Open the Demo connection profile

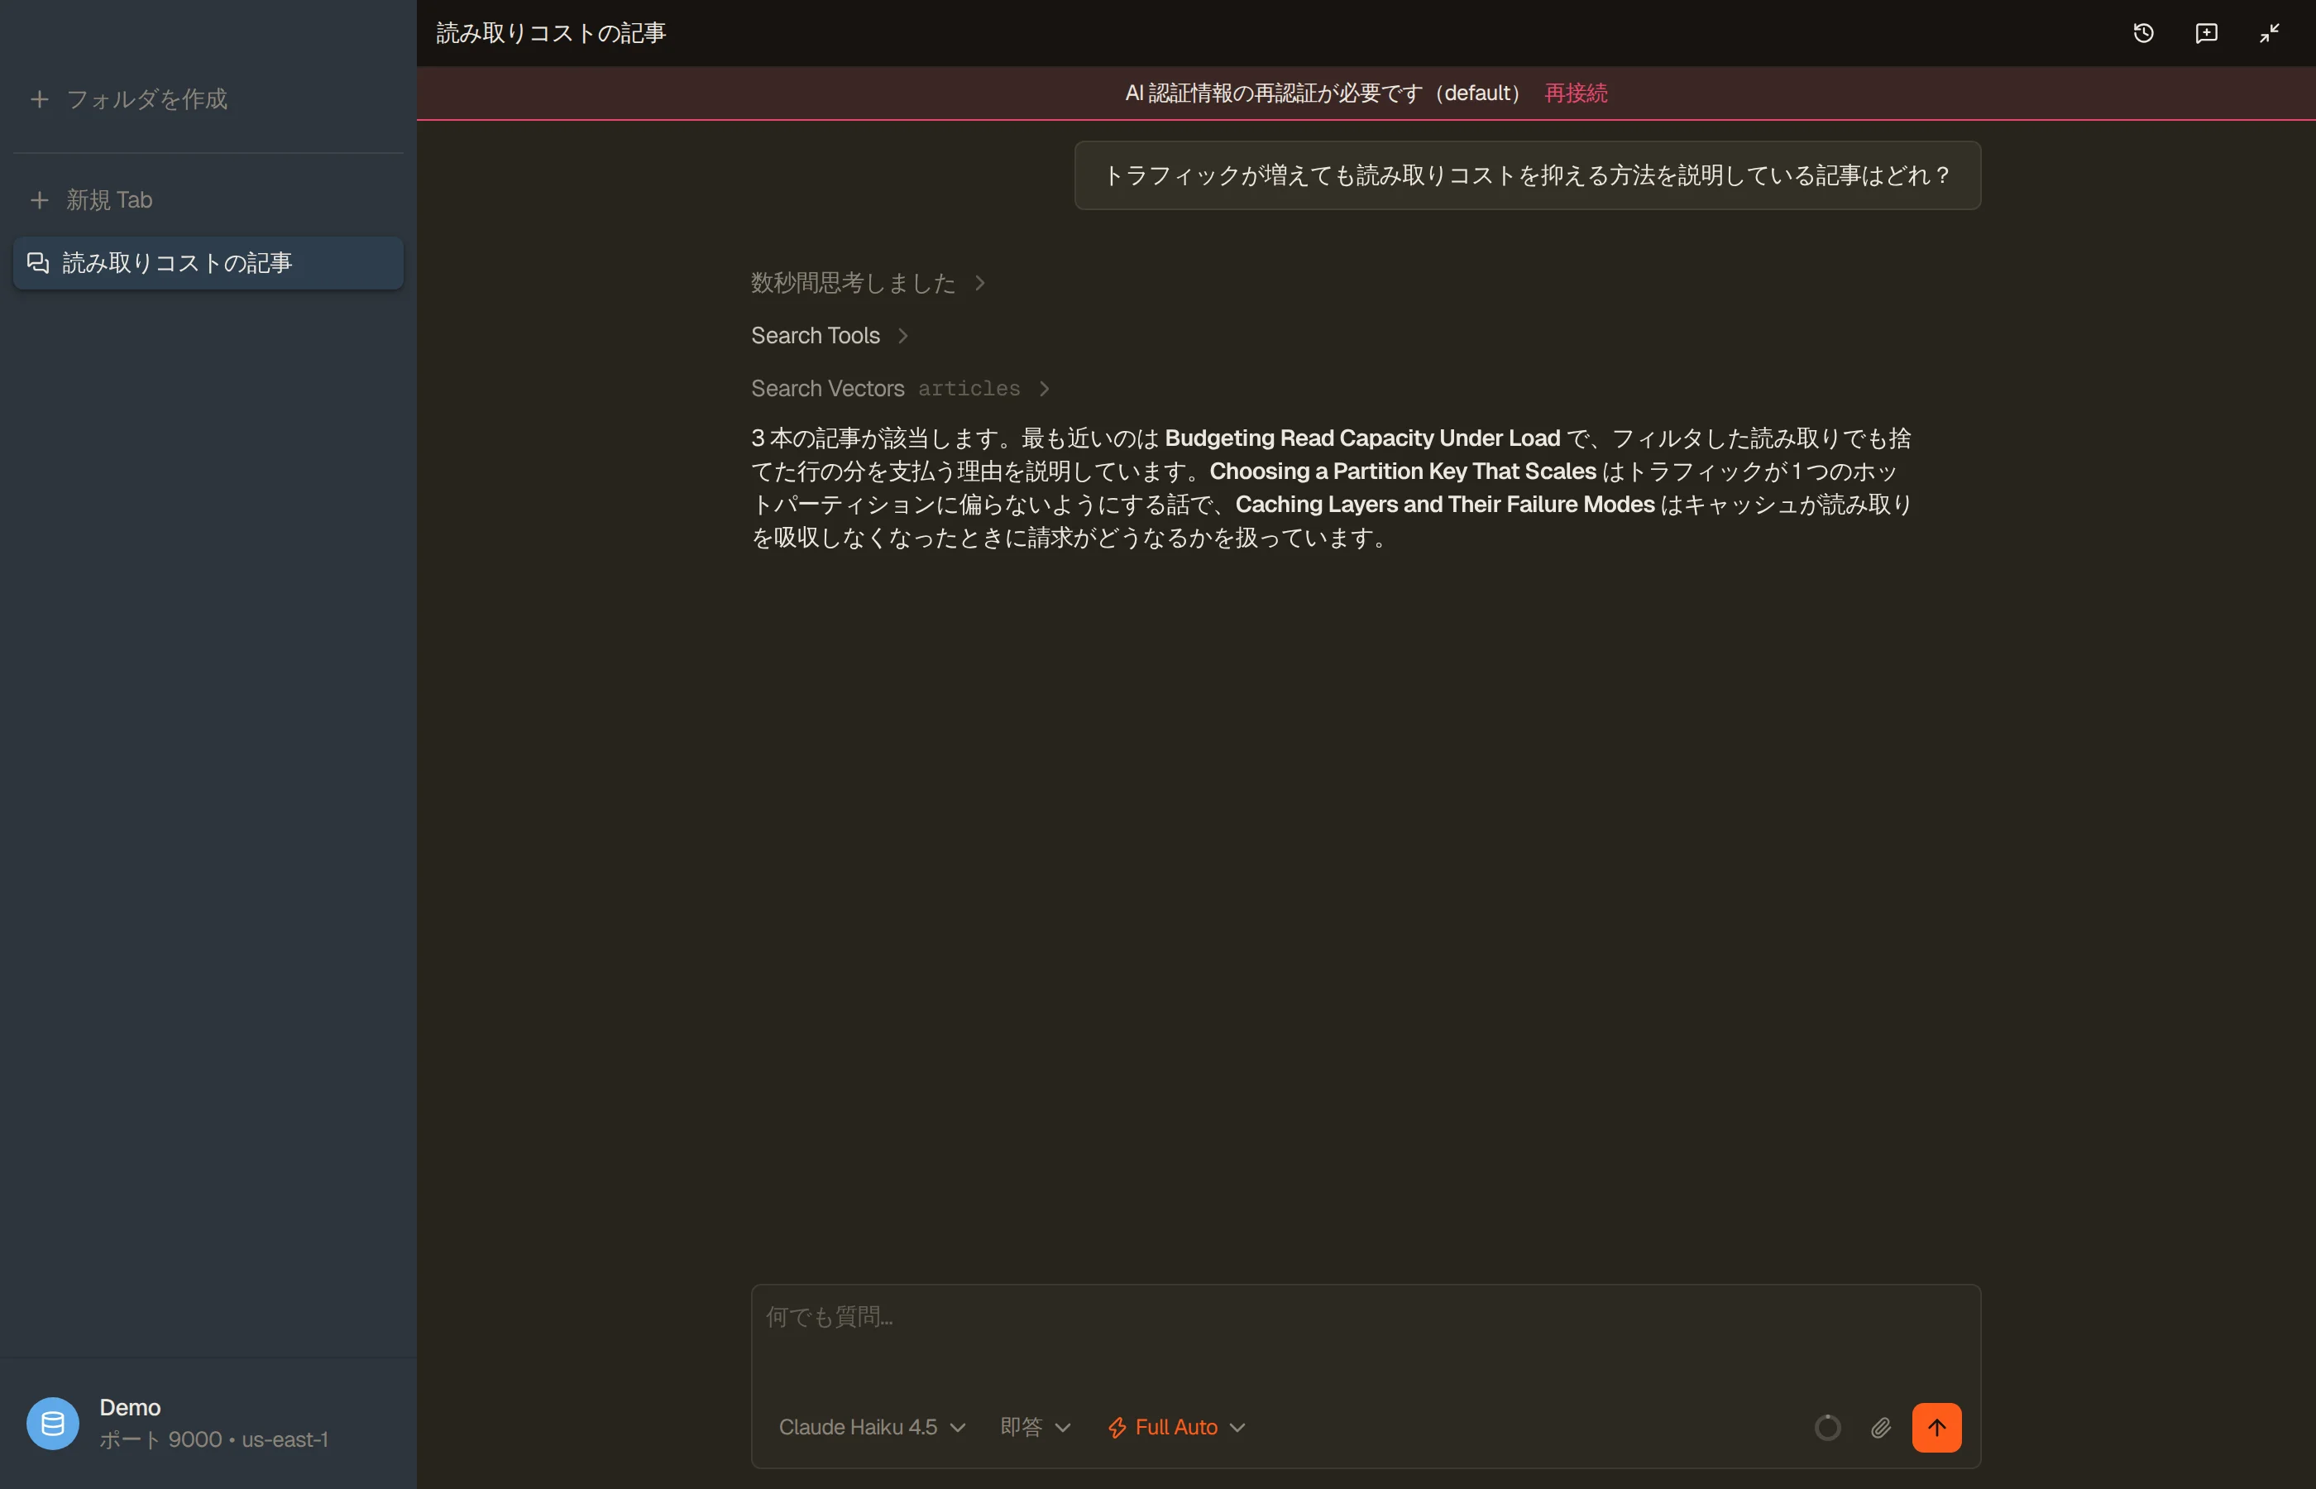208,1422
